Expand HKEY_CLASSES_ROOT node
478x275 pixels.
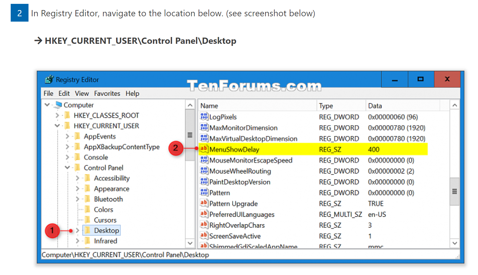57,115
